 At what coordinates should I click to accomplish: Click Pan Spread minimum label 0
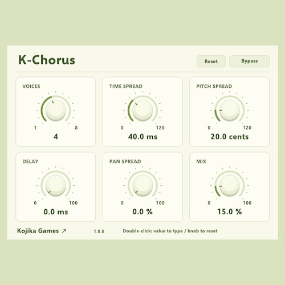point(122,203)
